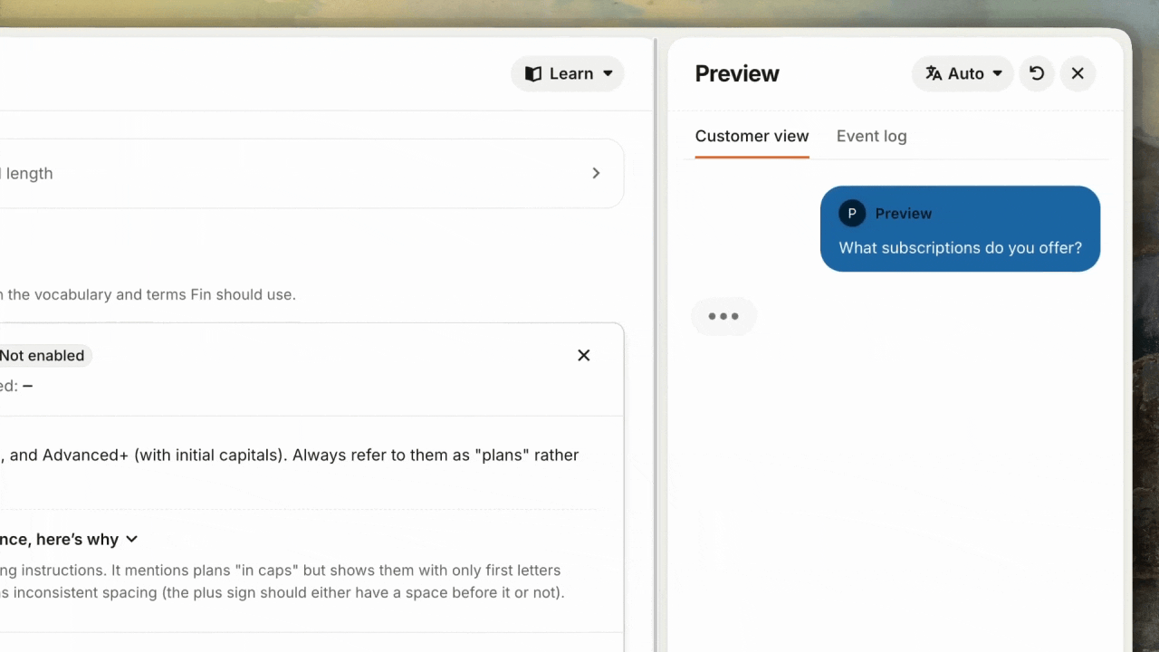
Task: Click the typing indicator dots bubble
Action: pos(723,317)
